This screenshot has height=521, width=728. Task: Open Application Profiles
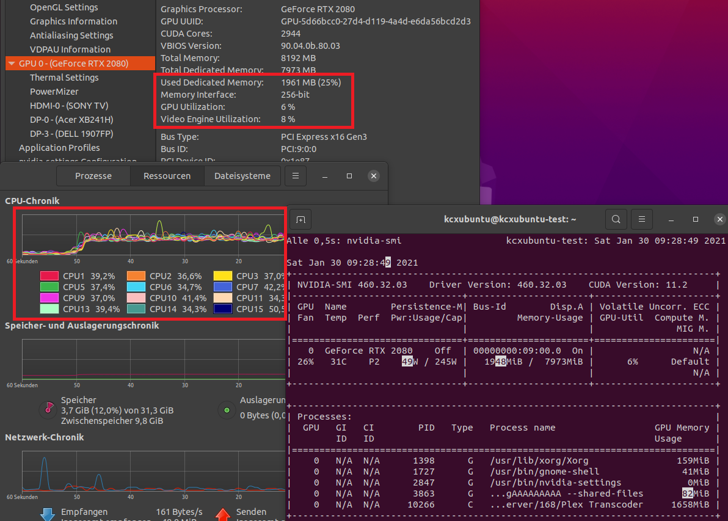click(x=59, y=148)
